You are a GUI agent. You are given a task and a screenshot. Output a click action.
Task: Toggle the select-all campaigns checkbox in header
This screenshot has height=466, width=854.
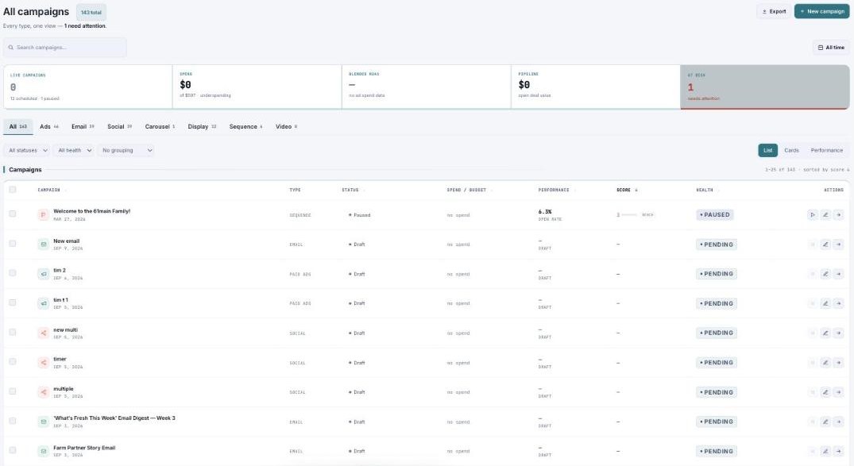(13, 190)
